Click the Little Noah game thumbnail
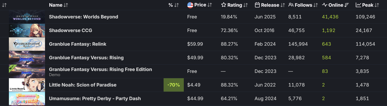This screenshot has width=387, height=106. (x=27, y=85)
